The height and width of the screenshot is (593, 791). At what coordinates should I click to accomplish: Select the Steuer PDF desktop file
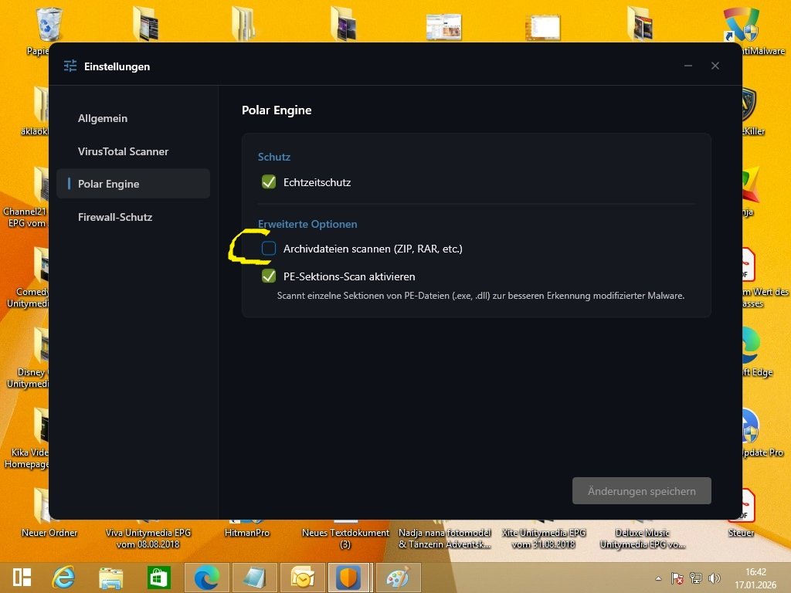tap(749, 505)
